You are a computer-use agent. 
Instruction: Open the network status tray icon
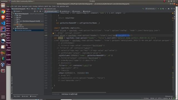tap(169, 1)
